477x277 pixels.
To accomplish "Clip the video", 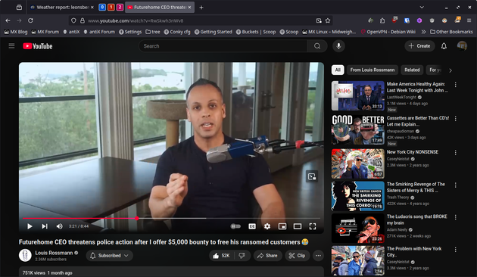I will click(x=297, y=256).
